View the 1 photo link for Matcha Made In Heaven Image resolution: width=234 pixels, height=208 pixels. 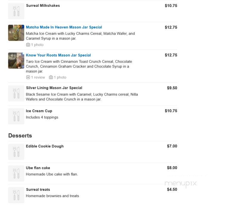(37, 45)
